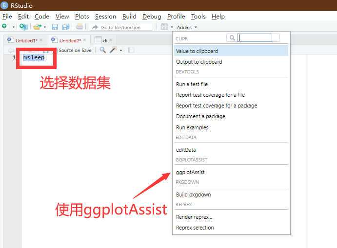Click the Save all documents icon
The image size is (337, 248).
66,27
